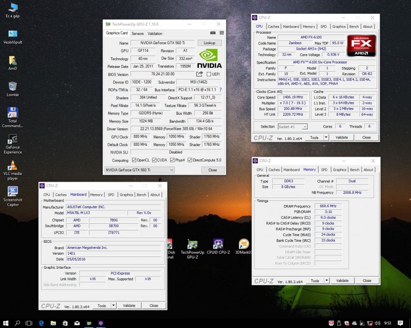Open Task View on taskbar
The height and width of the screenshot is (328, 411).
click(x=29, y=323)
